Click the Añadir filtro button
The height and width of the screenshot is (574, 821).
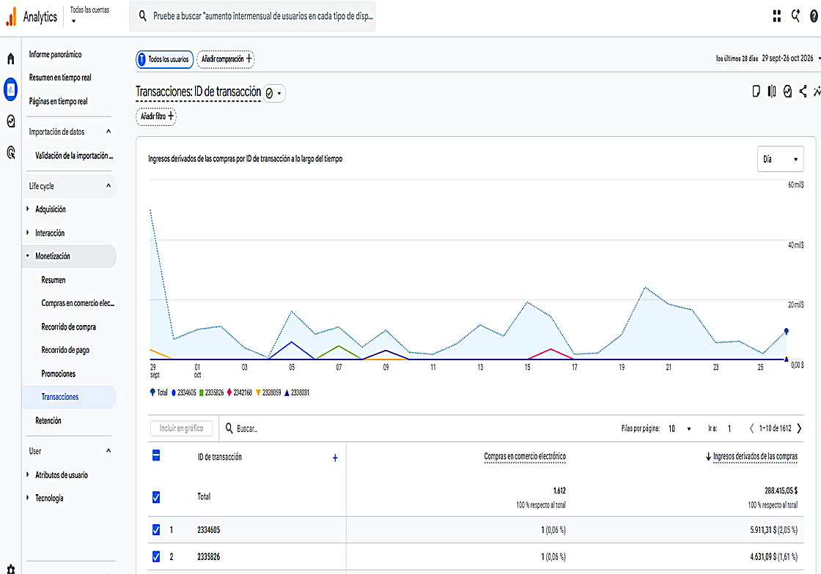pos(156,116)
